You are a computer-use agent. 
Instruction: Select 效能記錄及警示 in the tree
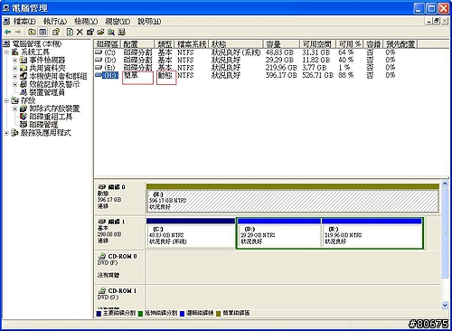tap(54, 85)
